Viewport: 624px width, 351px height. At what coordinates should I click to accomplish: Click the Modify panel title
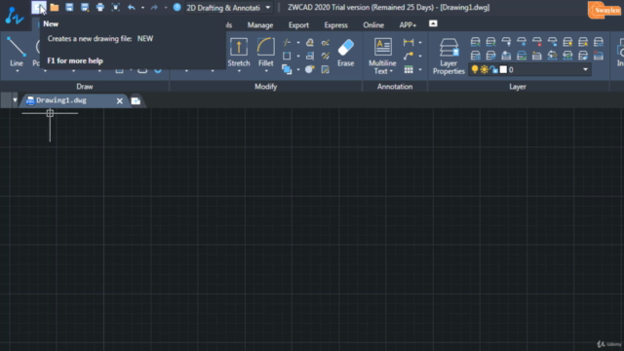pyautogui.click(x=266, y=87)
